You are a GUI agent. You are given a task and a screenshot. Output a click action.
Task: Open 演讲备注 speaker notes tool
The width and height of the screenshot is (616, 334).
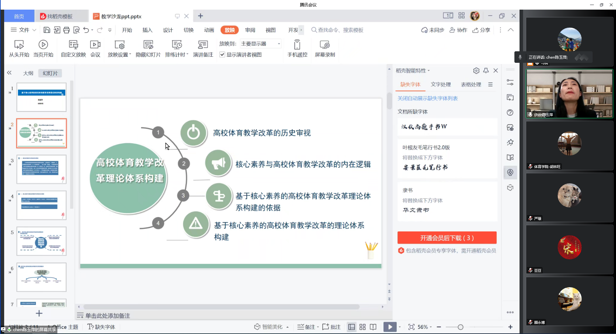coord(203,45)
